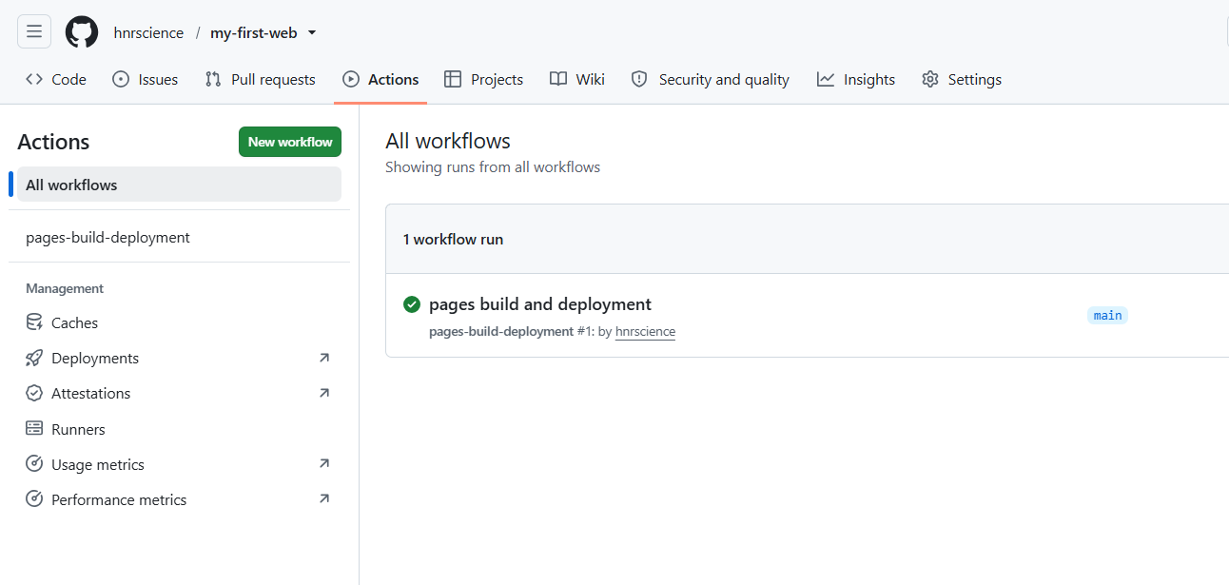The height and width of the screenshot is (585, 1229).
Task: Click the "pages-build-deployment #1" run subtitle
Action: pyautogui.click(x=511, y=332)
